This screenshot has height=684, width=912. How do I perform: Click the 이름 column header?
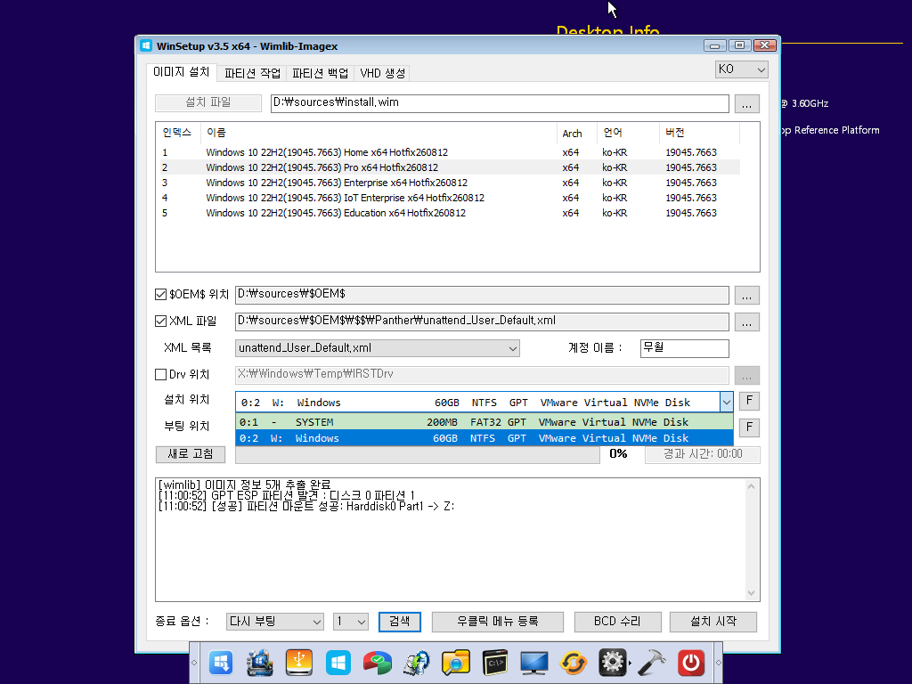pyautogui.click(x=378, y=133)
